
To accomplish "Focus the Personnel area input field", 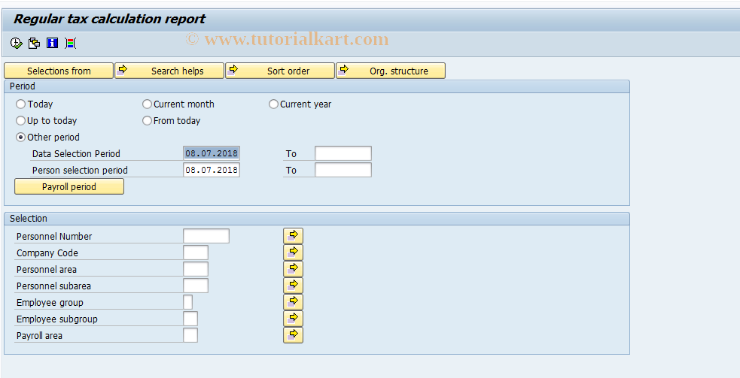I will [196, 269].
